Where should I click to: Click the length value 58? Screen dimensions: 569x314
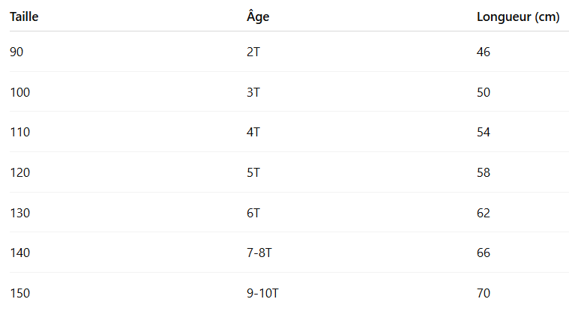coord(484,172)
